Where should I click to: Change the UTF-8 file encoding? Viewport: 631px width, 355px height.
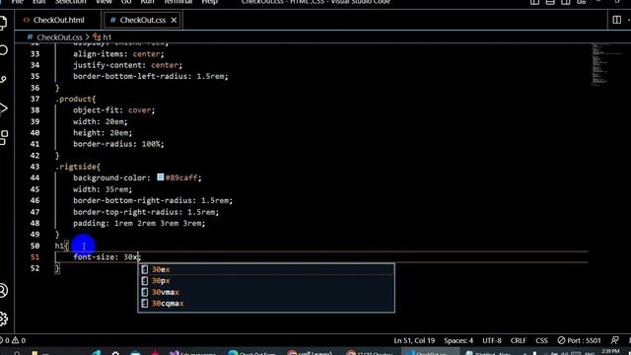point(492,340)
